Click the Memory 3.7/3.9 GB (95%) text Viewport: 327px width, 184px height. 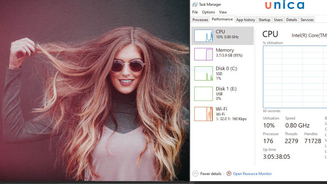coord(229,55)
